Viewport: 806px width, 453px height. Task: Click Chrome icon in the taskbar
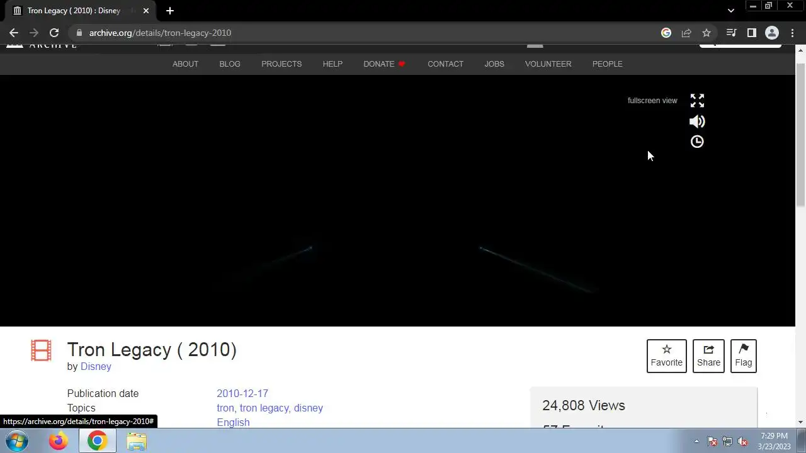coord(97,441)
